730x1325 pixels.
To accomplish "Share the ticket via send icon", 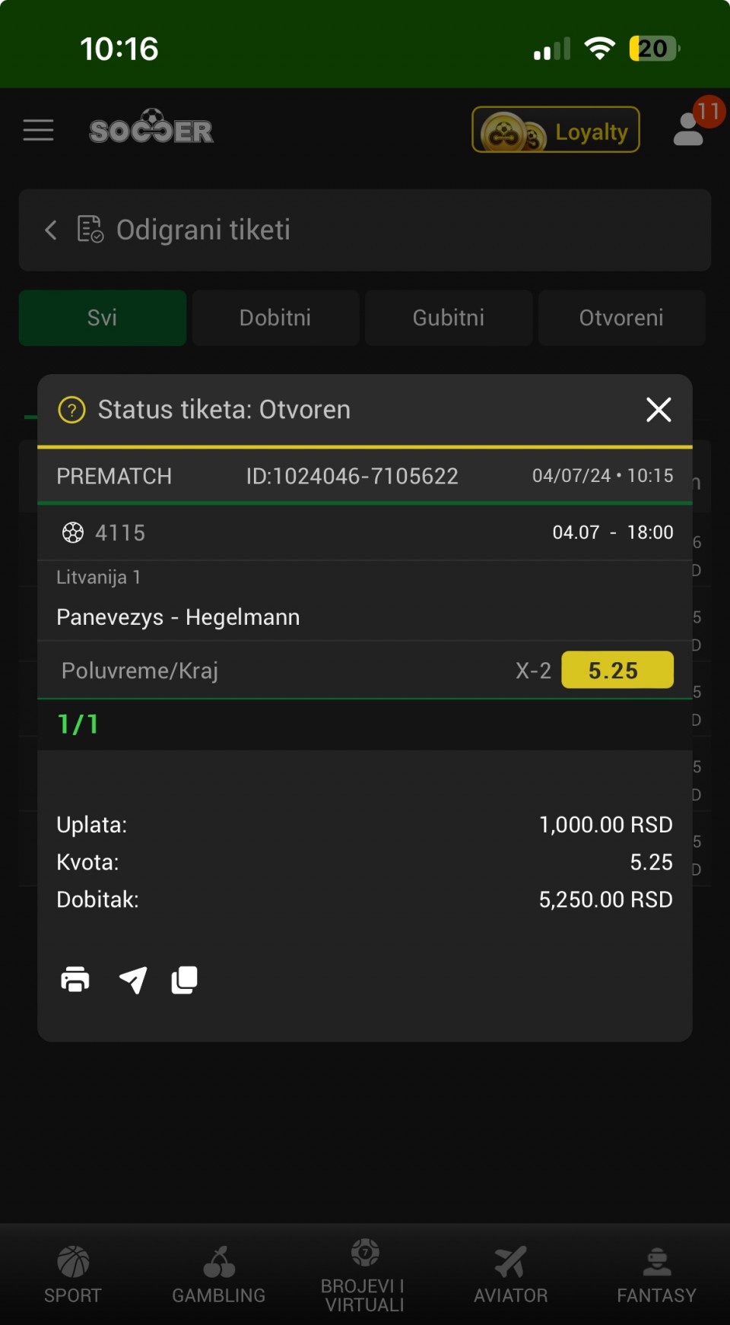I will [133, 980].
